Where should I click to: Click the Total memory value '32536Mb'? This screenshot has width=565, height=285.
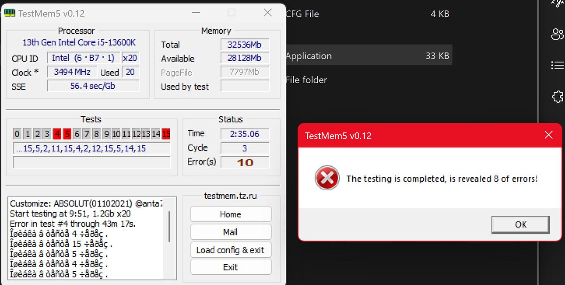click(245, 45)
